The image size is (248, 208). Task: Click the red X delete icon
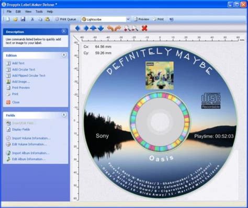tap(144, 28)
